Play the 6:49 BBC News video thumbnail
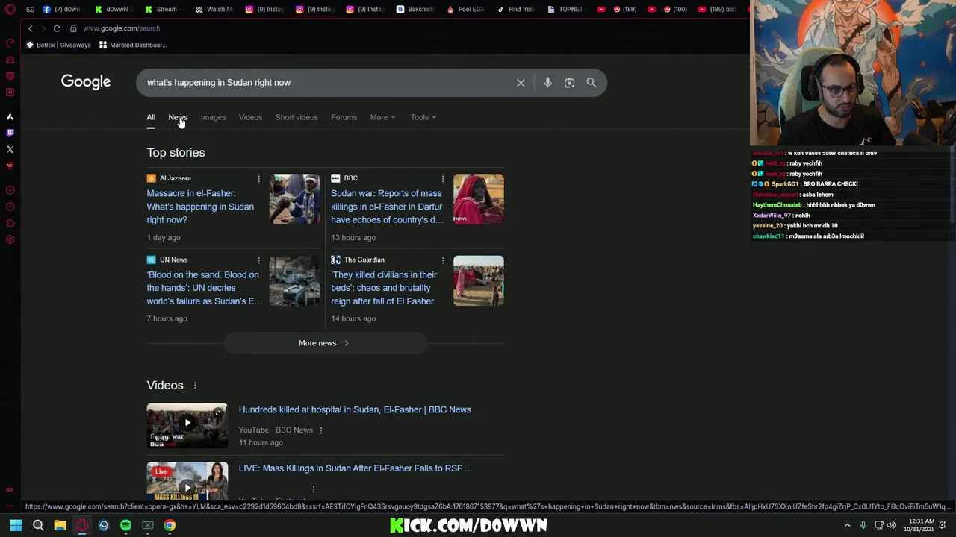Screen dimensions: 956x537 click(x=187, y=426)
